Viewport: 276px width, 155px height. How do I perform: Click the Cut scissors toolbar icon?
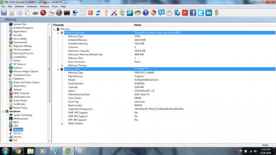(11, 13)
